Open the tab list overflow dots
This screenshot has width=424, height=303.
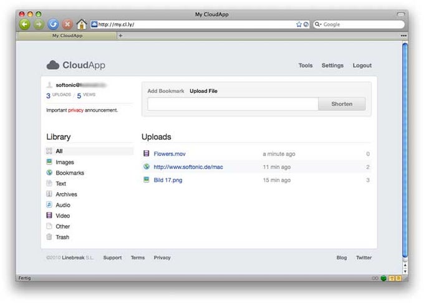[x=403, y=36]
